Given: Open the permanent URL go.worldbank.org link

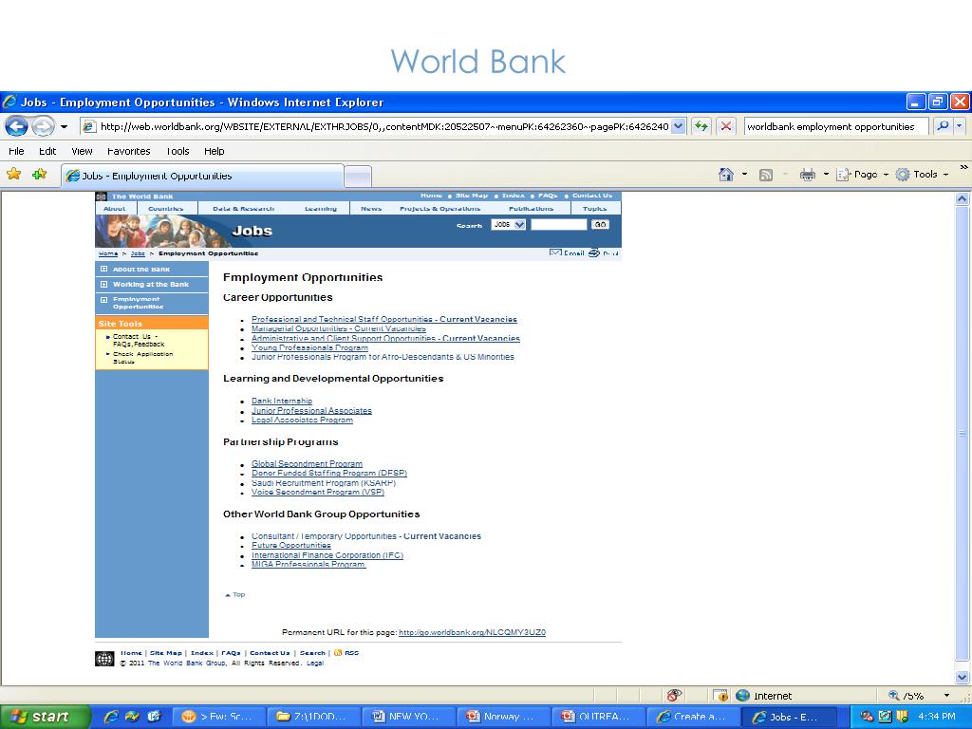Looking at the screenshot, I should click(472, 632).
